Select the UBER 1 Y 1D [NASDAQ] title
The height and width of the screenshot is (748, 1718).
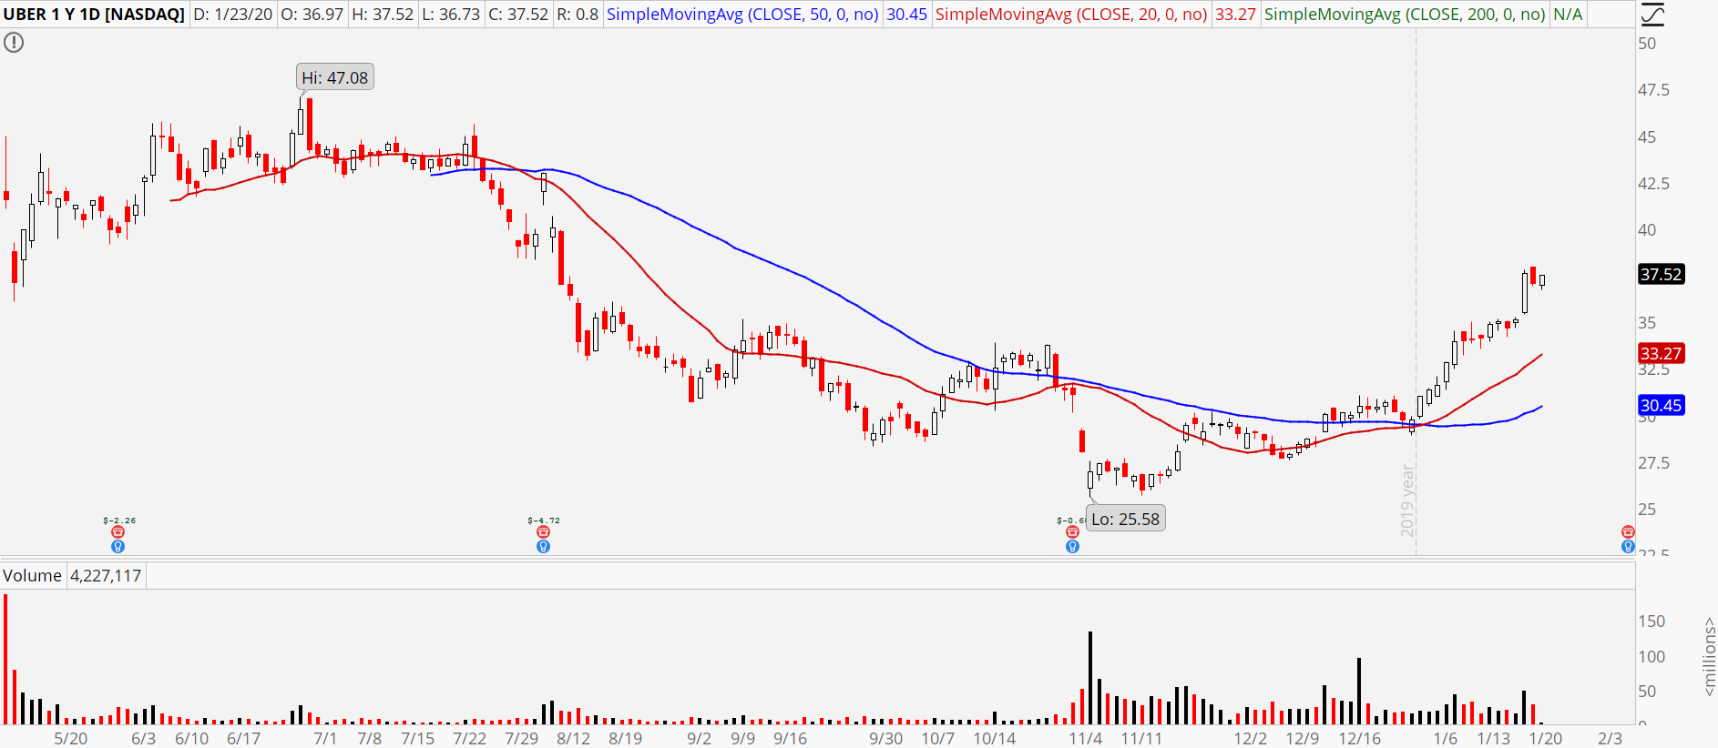(x=94, y=15)
